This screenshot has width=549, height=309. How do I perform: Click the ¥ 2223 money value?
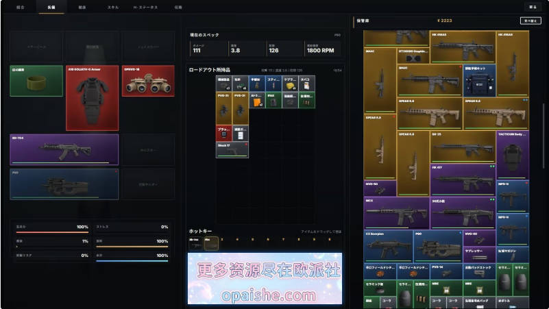pos(445,21)
